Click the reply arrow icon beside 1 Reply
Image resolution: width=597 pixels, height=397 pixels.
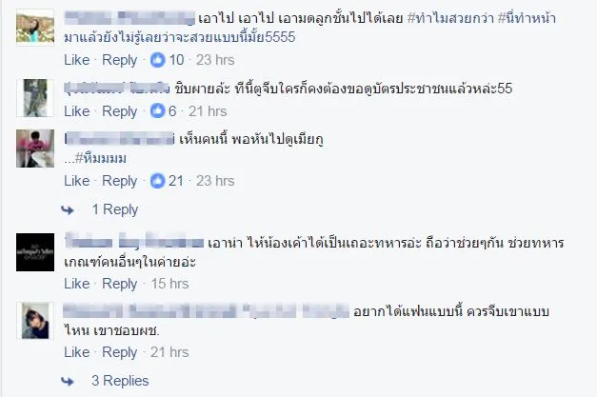(68, 209)
